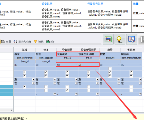Click the 设备型号说明 header link in preview table
This screenshot has width=144, height=120.
pyautogui.click(x=95, y=4)
